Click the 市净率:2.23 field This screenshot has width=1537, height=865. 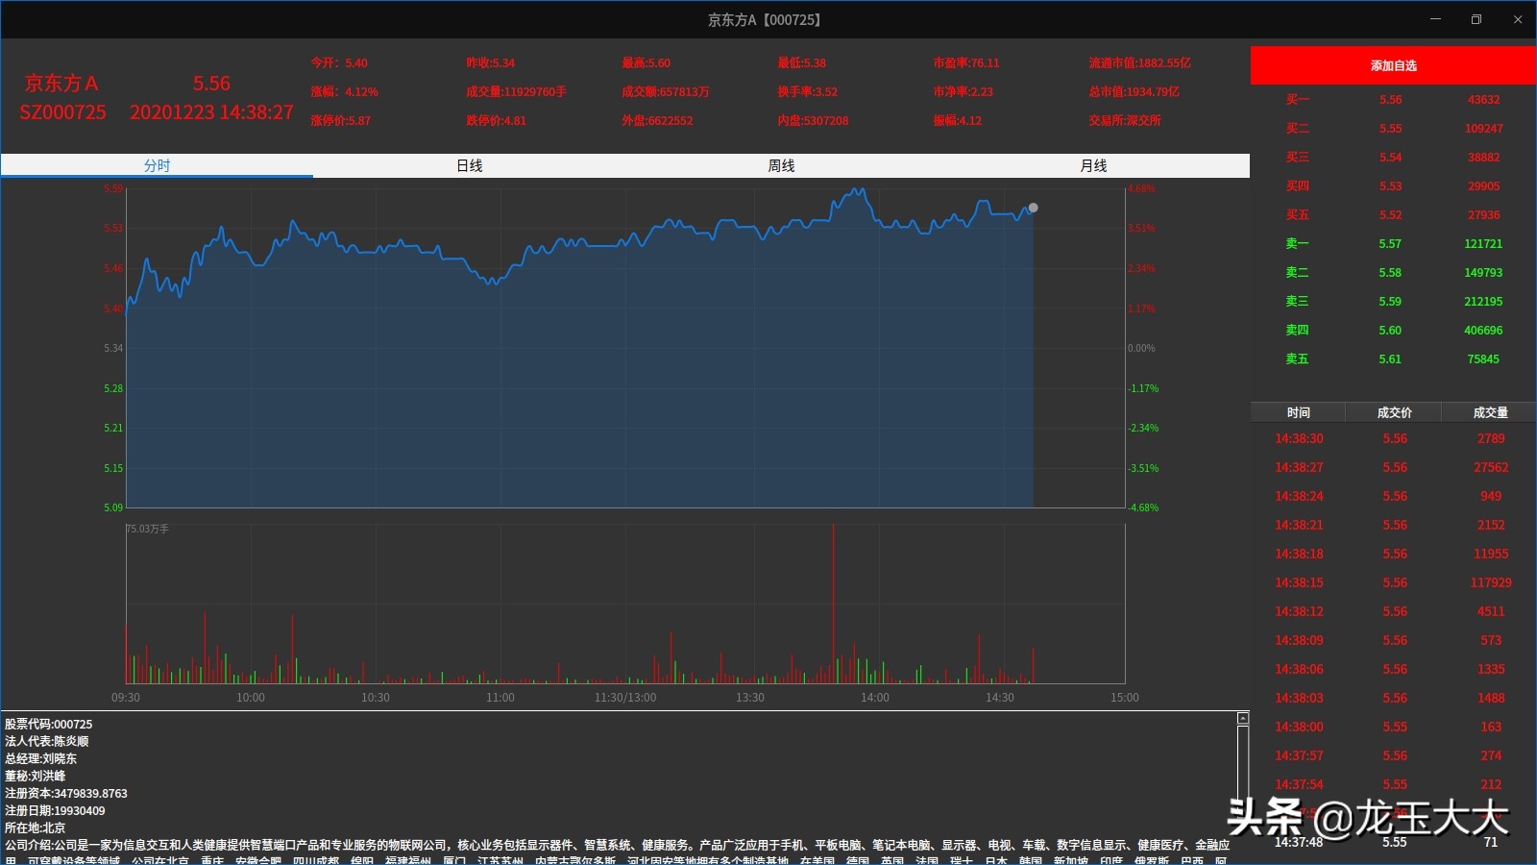[x=963, y=91]
